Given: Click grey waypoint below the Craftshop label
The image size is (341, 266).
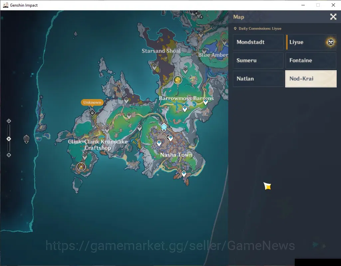Looking at the screenshot, I should (85, 156).
